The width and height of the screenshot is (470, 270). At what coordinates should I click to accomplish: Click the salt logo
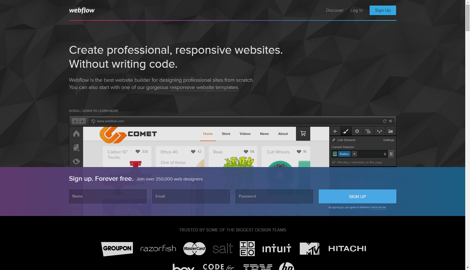coord(223,248)
